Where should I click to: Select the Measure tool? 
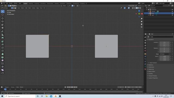coord(2,35)
